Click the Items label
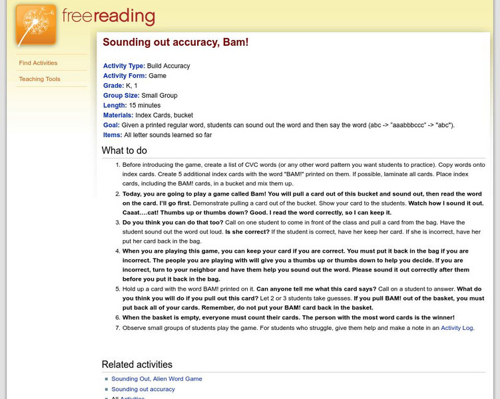 (113, 135)
